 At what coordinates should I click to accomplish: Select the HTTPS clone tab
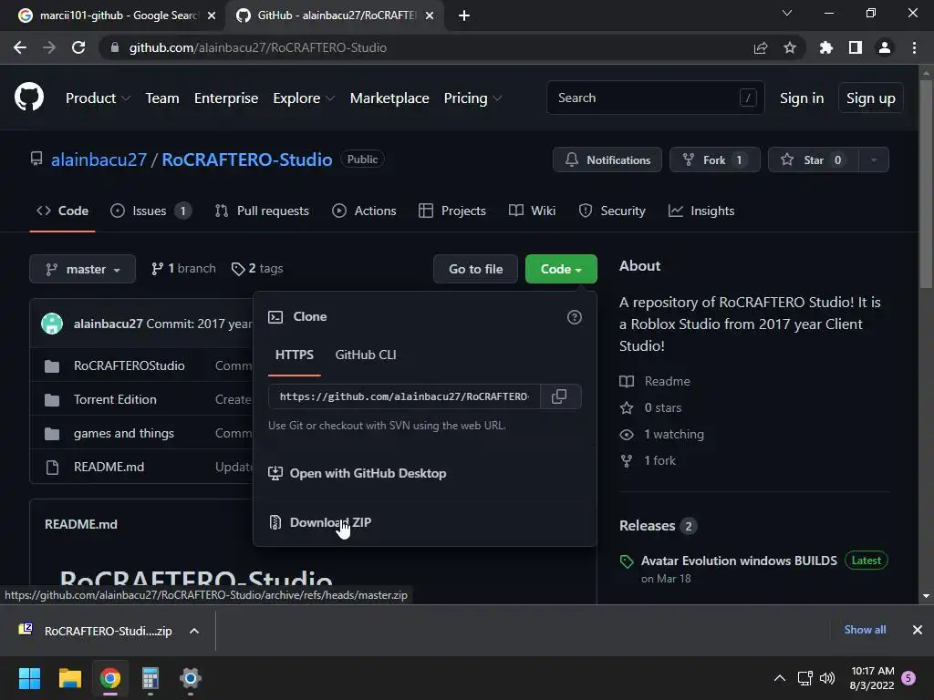pos(295,355)
